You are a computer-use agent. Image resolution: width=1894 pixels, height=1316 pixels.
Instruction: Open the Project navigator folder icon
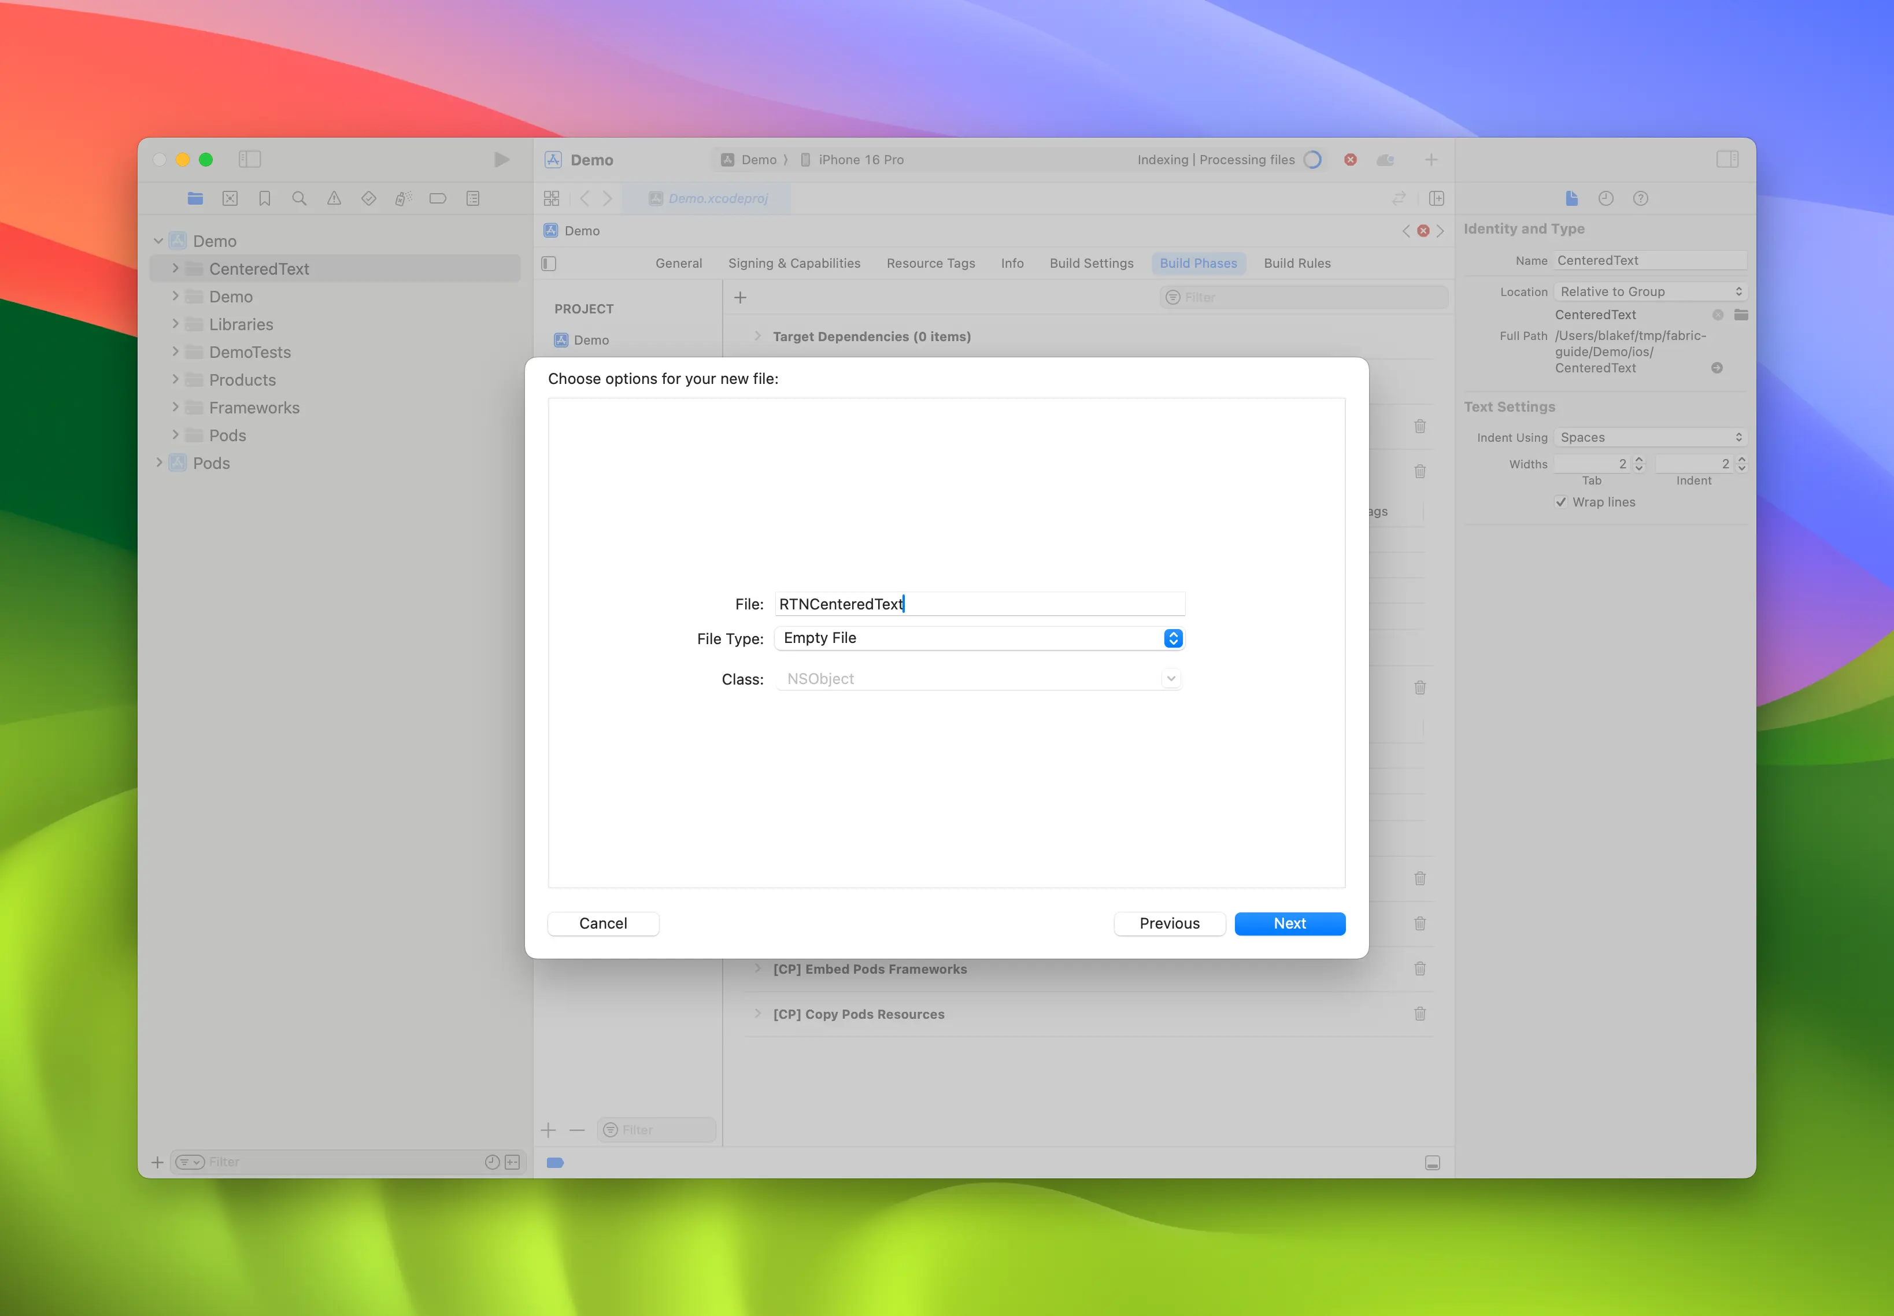pos(195,198)
